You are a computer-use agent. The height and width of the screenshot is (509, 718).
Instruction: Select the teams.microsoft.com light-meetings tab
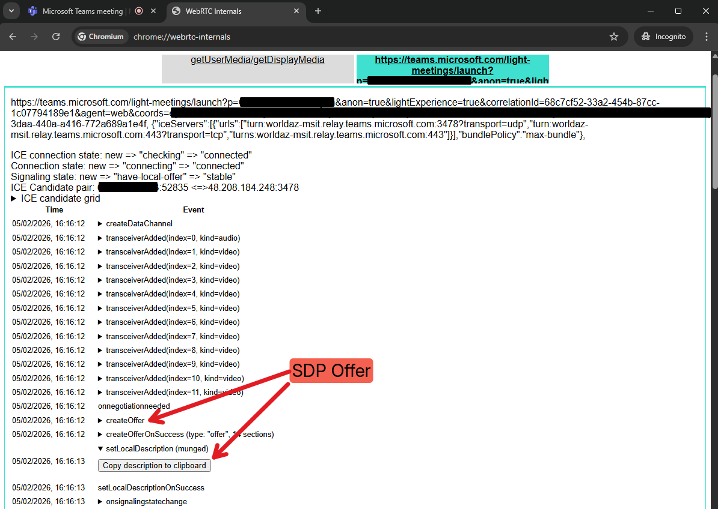click(452, 65)
